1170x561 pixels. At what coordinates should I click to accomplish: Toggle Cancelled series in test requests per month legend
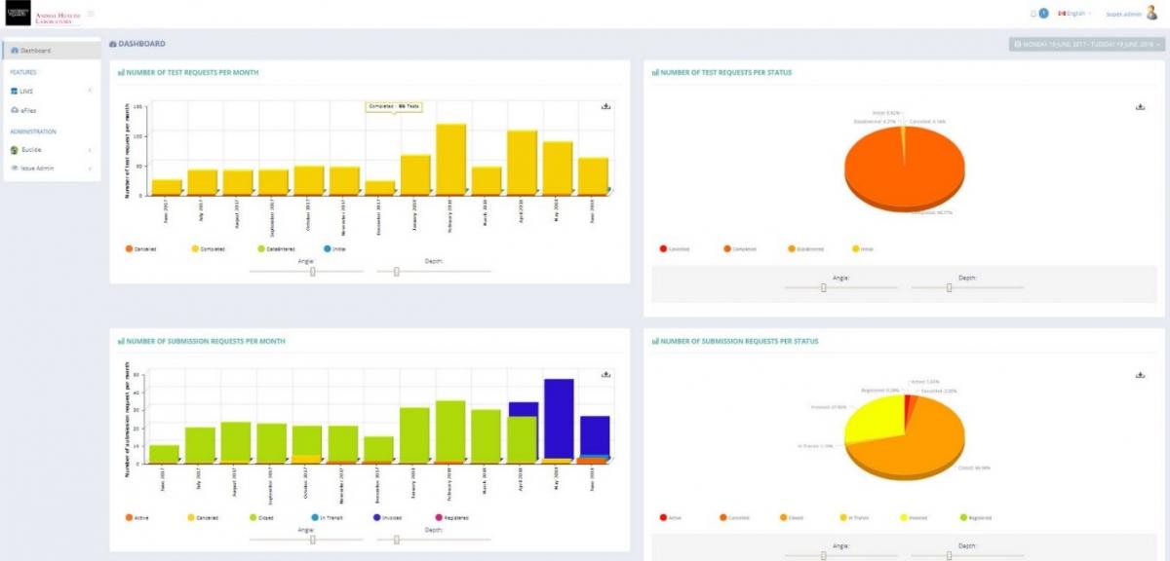(x=141, y=249)
